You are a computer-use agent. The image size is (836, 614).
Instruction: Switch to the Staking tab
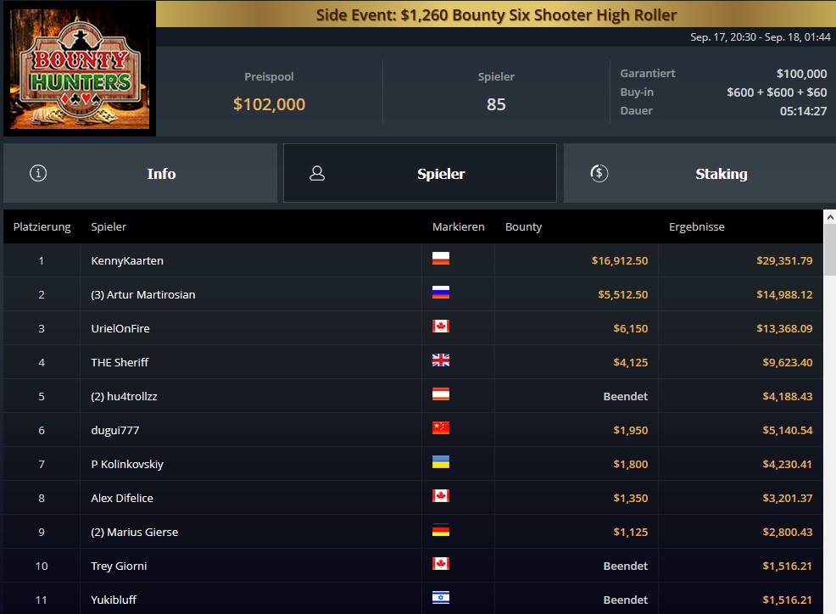[699, 173]
